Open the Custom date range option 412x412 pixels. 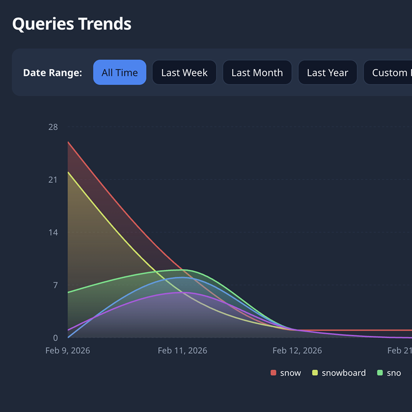(389, 72)
